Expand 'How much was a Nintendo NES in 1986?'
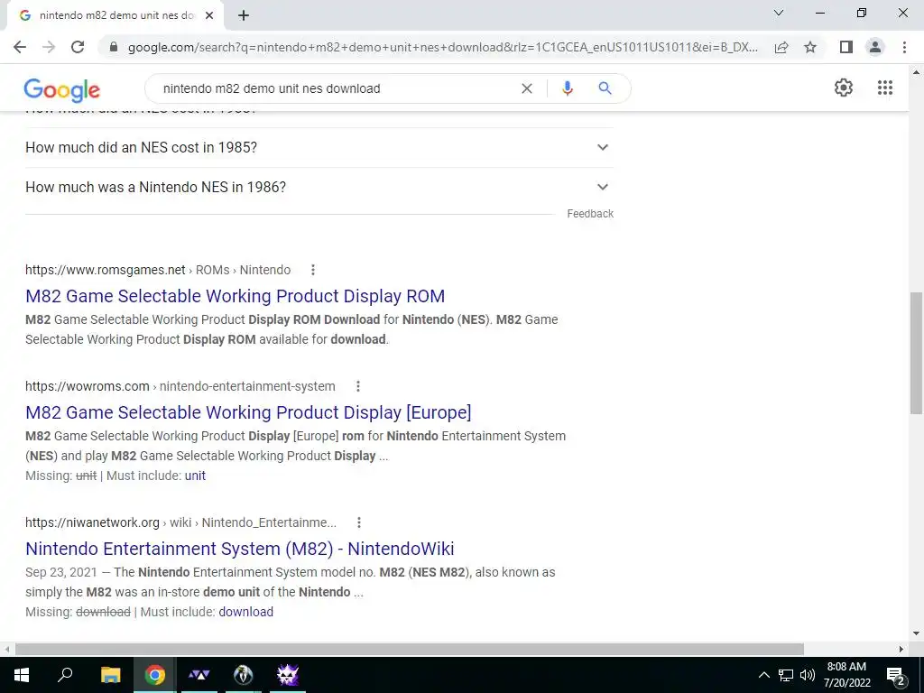Viewport: 924px width, 693px height. point(319,187)
